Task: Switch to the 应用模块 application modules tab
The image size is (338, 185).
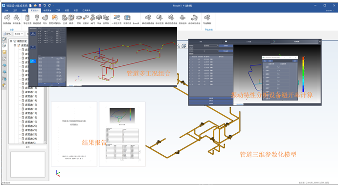Action: tap(86, 10)
